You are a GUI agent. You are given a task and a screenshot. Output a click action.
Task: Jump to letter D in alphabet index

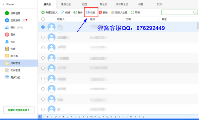point(56,117)
